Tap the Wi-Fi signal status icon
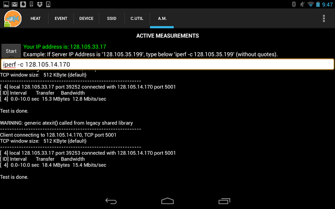The width and height of the screenshot is (335, 209). (310, 4)
